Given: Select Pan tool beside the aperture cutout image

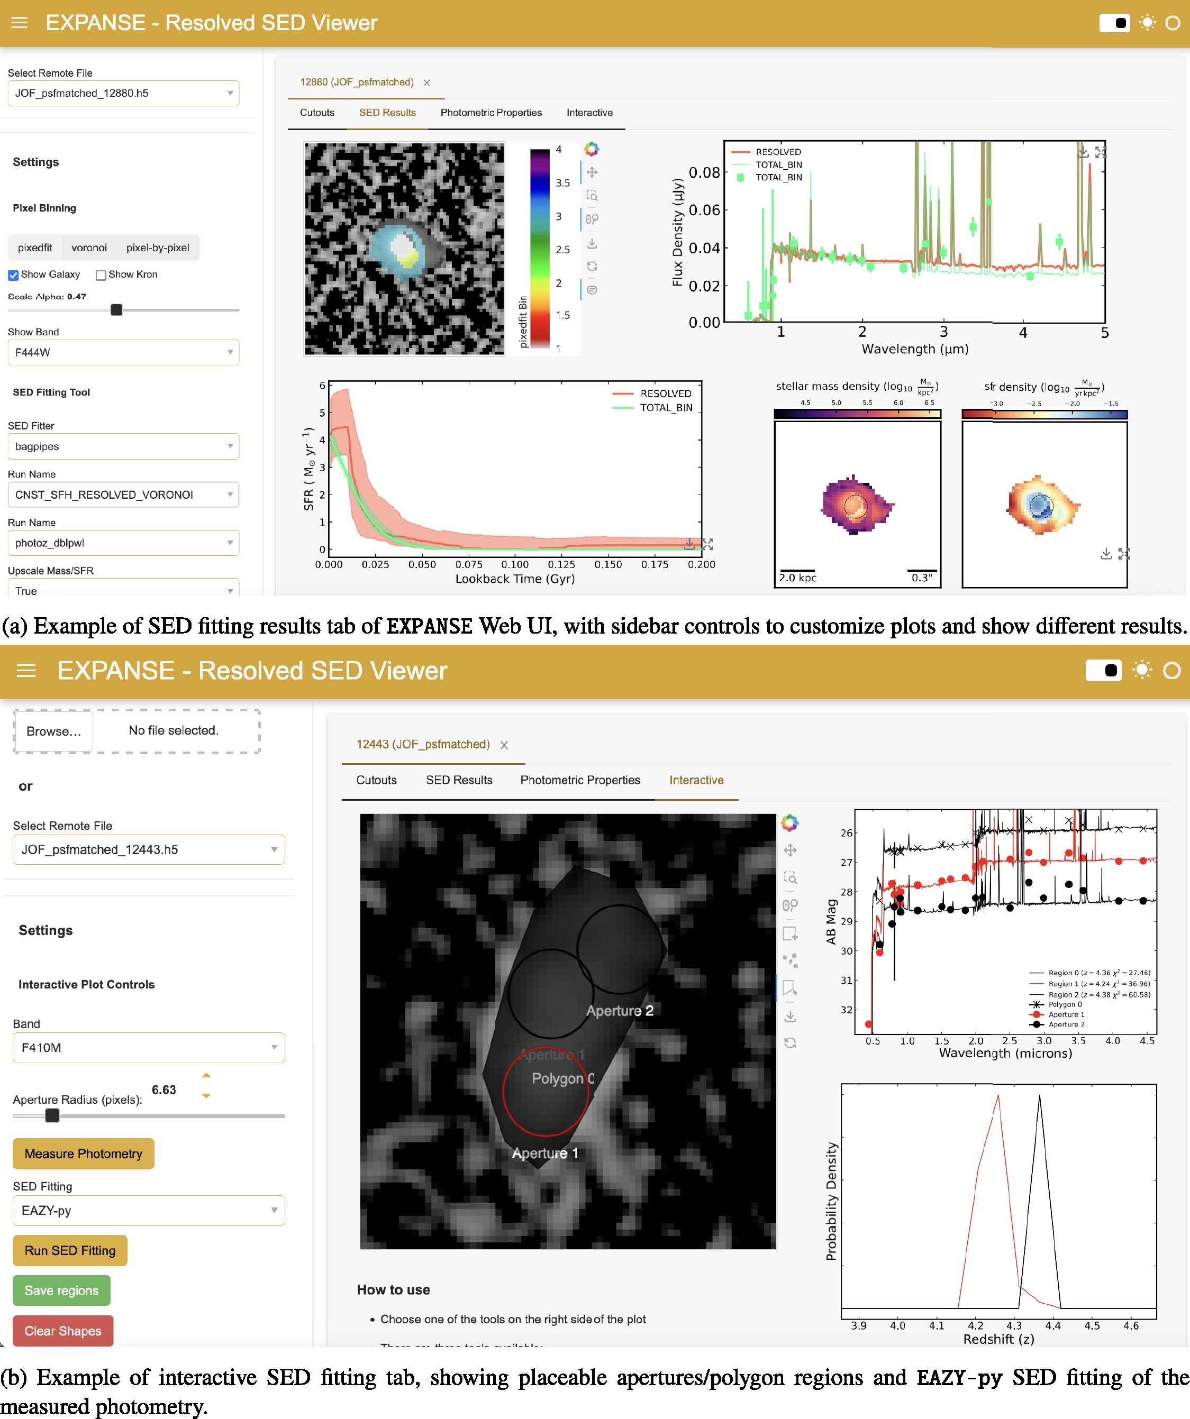Looking at the screenshot, I should [x=790, y=850].
